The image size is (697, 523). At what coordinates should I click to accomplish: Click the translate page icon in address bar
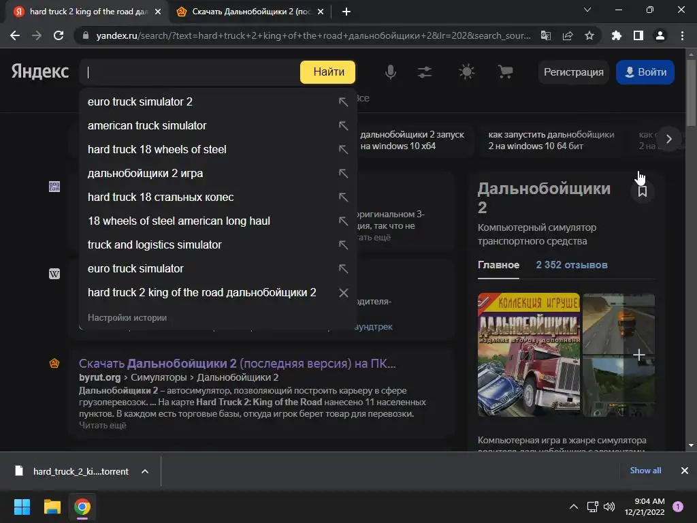[x=546, y=35]
